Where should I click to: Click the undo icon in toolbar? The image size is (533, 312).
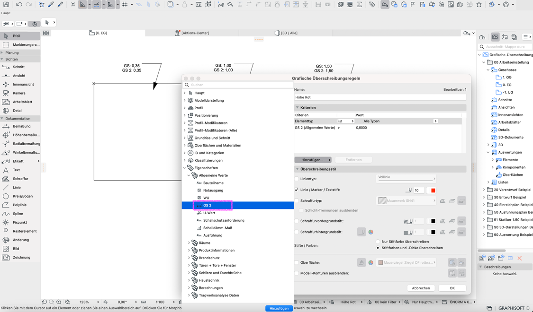pyautogui.click(x=19, y=5)
